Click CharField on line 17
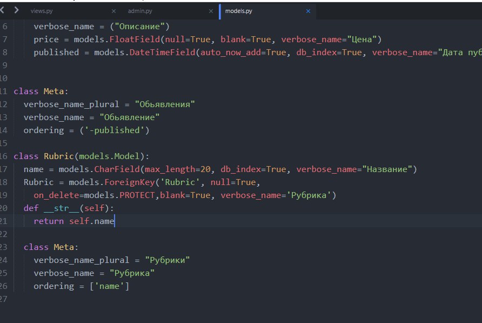The width and height of the screenshot is (482, 323). click(117, 169)
